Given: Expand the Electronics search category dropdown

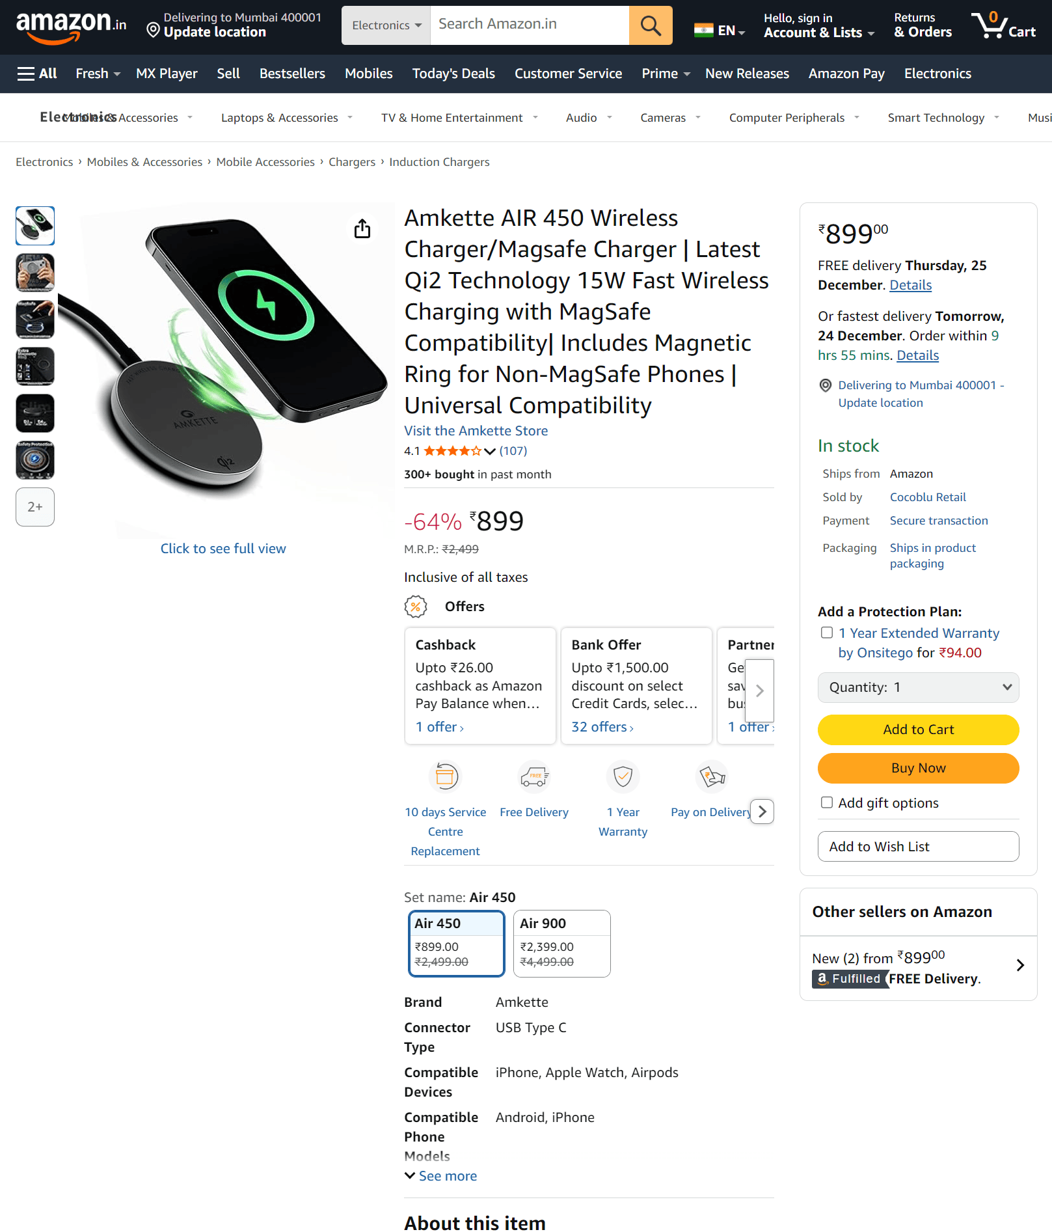Looking at the screenshot, I should coord(386,25).
